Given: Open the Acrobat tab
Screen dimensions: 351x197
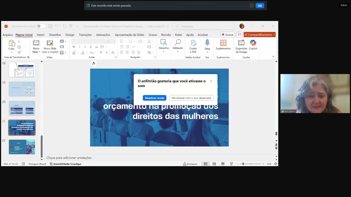Looking at the screenshot, I should (x=203, y=35).
